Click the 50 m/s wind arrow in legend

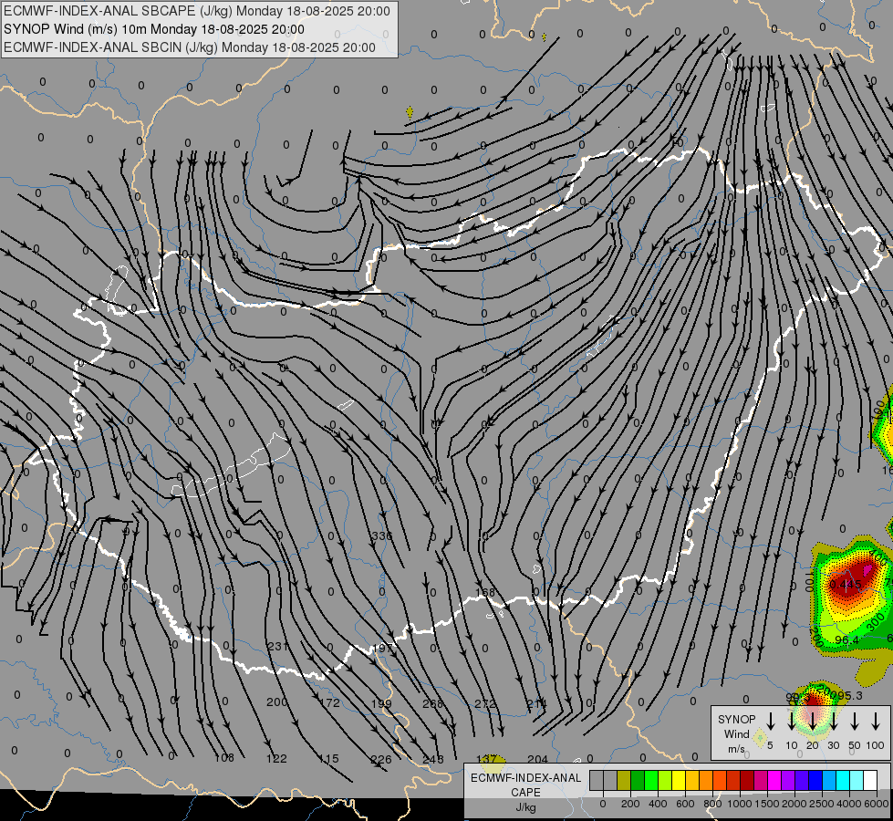pos(855,721)
